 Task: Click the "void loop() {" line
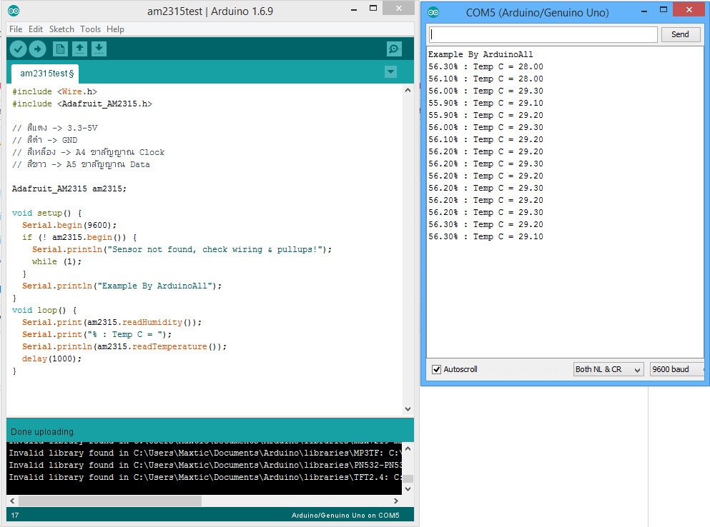coord(44,311)
